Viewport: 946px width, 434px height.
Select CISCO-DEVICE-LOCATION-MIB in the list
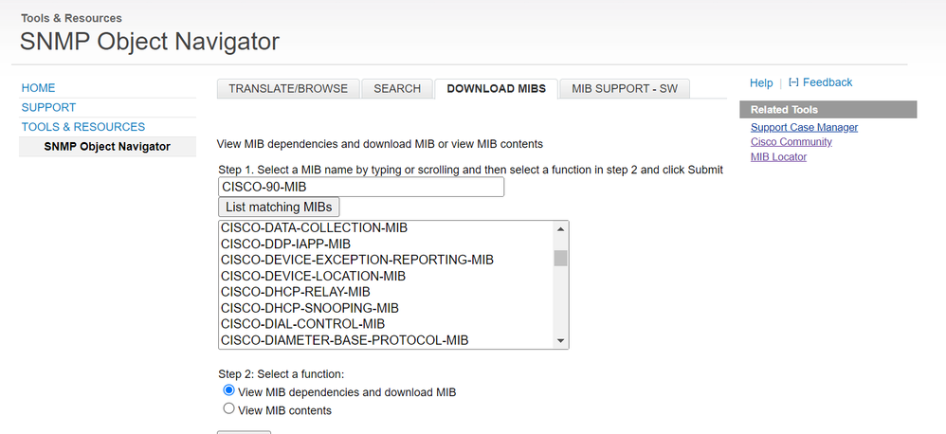tap(386, 276)
